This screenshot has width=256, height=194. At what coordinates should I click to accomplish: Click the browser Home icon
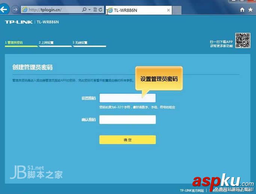point(242,10)
